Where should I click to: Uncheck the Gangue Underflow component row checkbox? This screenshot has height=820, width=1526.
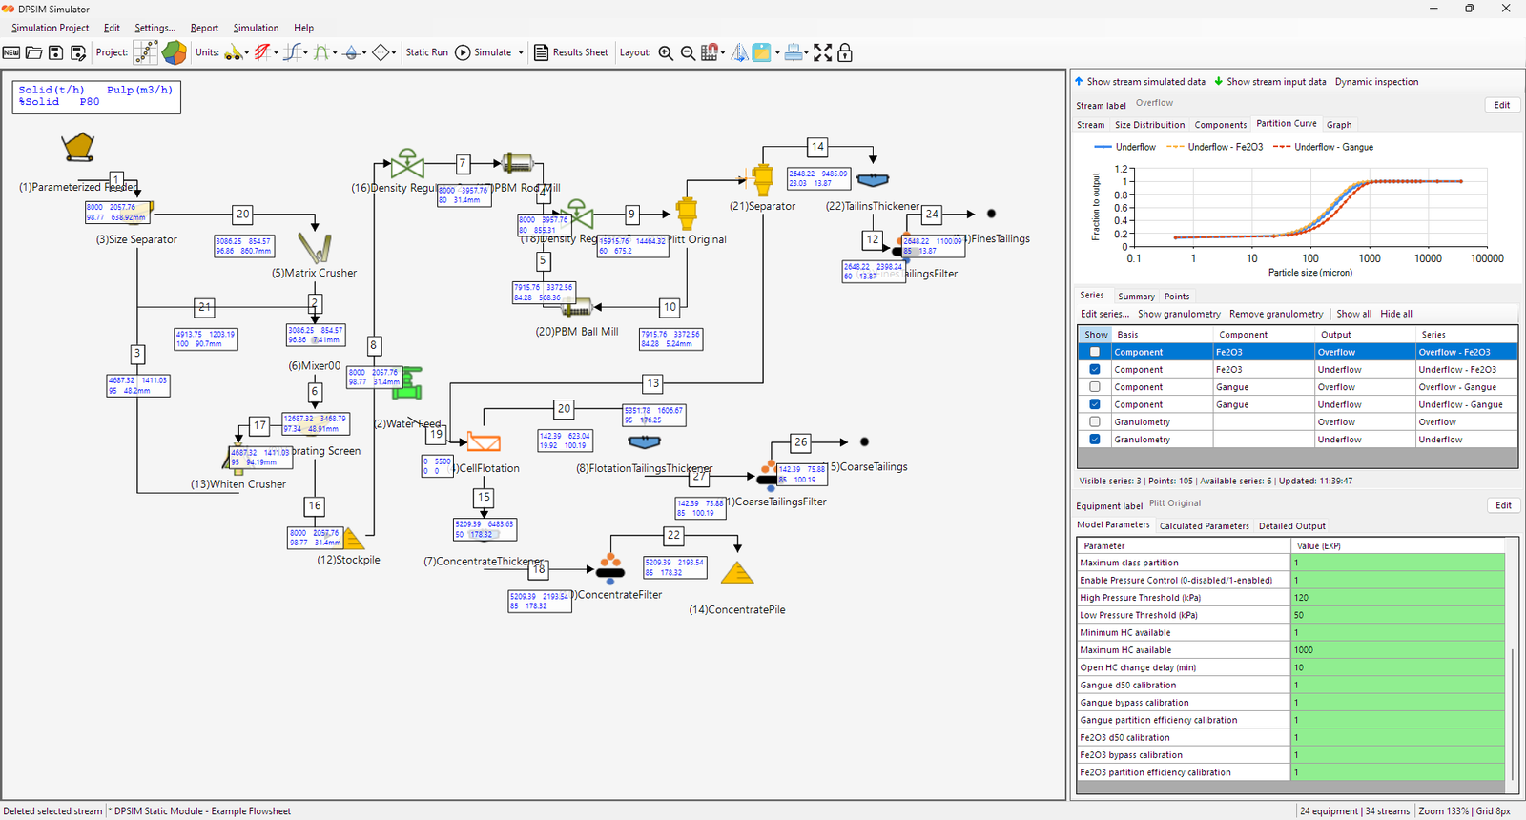pos(1095,404)
